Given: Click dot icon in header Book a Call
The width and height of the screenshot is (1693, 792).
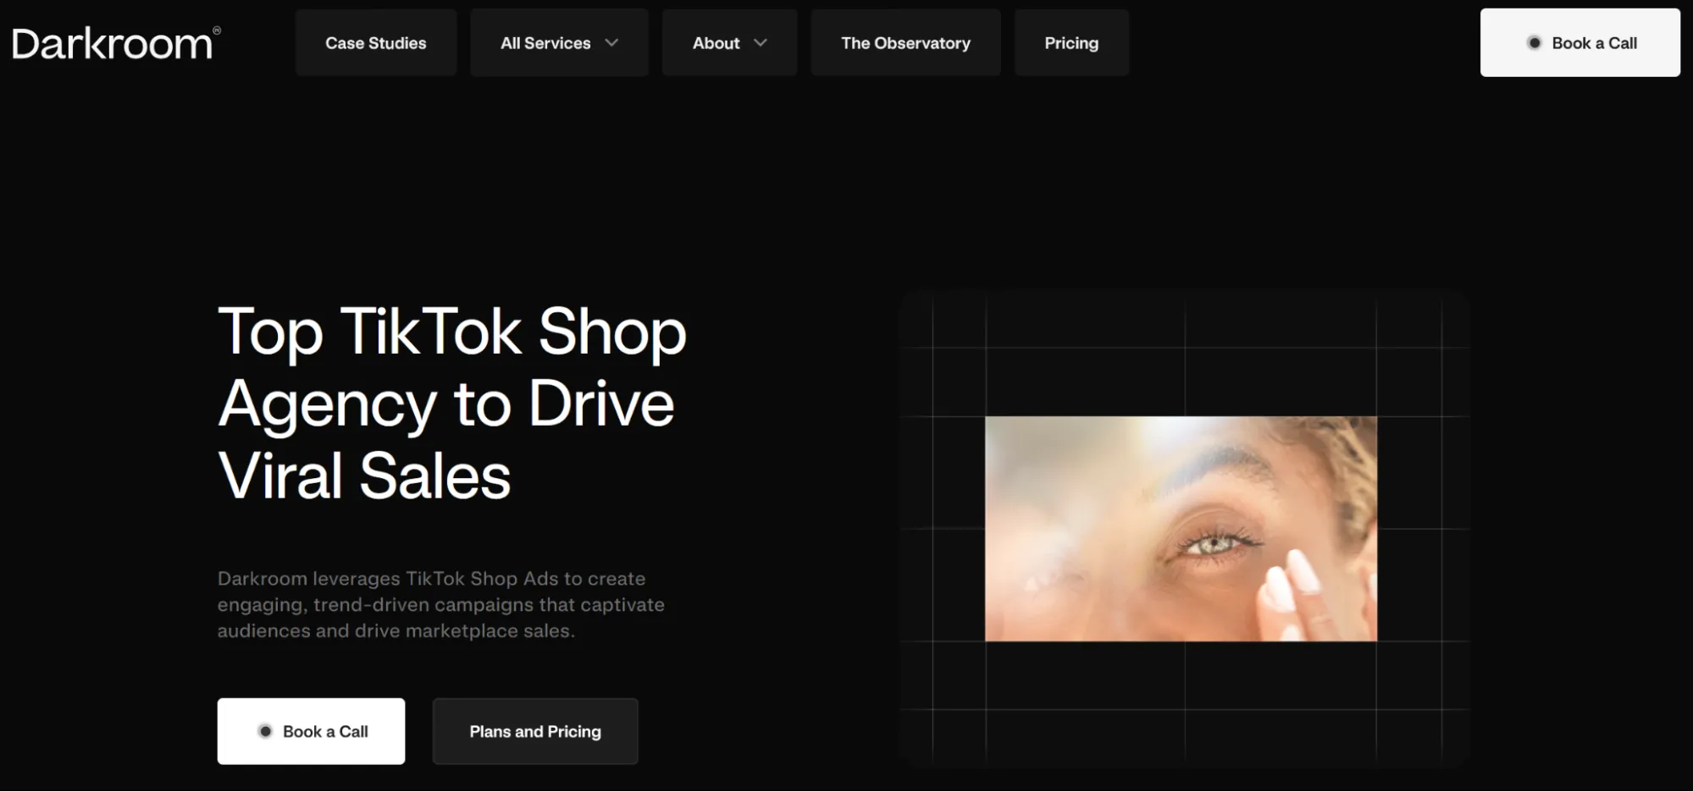Looking at the screenshot, I should tap(1534, 43).
